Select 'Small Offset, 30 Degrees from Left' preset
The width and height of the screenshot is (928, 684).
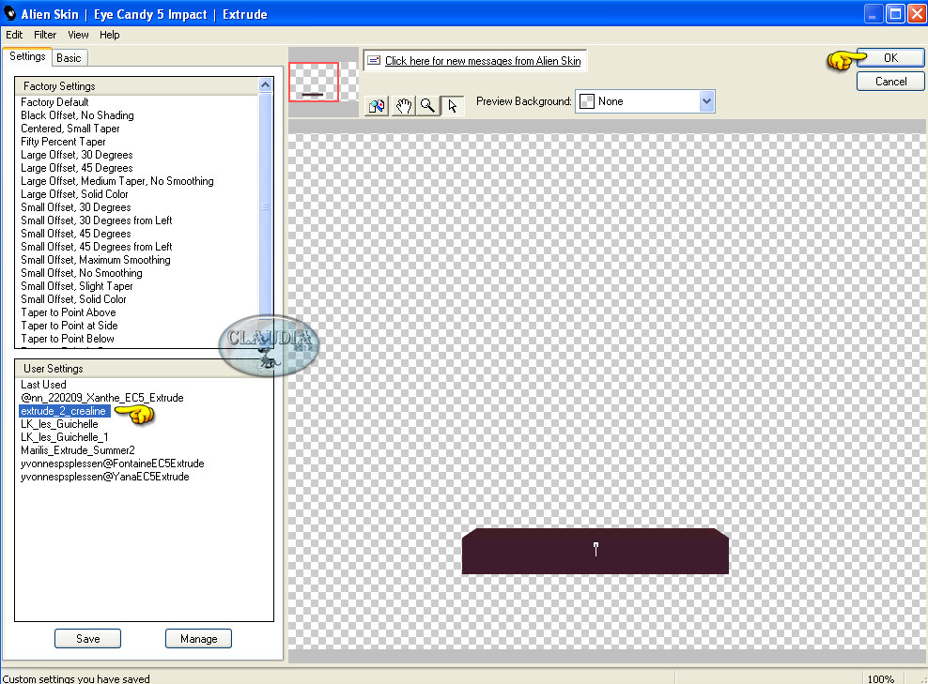pos(97,220)
